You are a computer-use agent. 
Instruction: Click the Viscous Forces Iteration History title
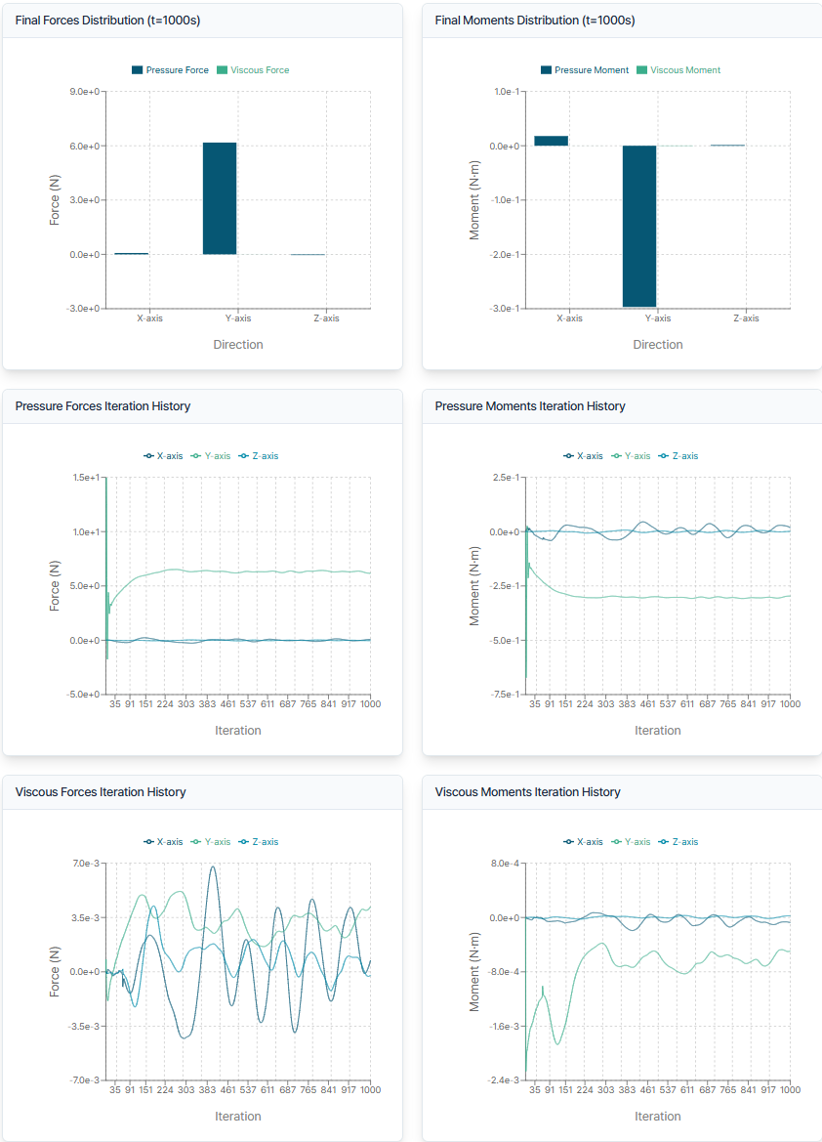101,792
